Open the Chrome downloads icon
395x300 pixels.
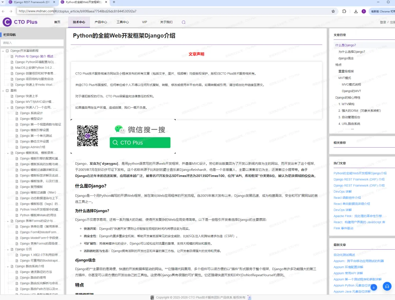coord(356,11)
